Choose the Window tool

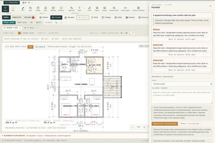pos(53,9)
